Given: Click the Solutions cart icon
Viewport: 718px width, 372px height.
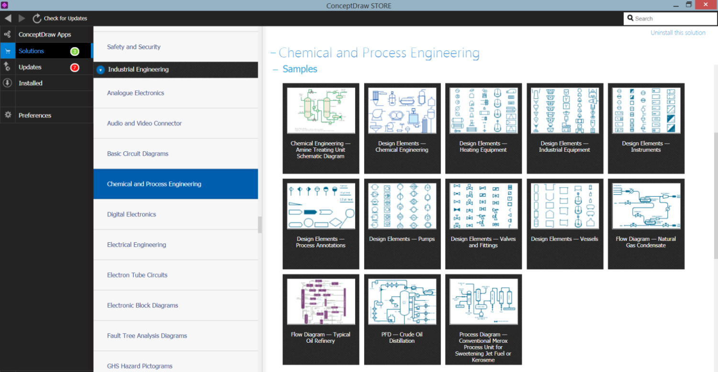Looking at the screenshot, I should click(7, 51).
